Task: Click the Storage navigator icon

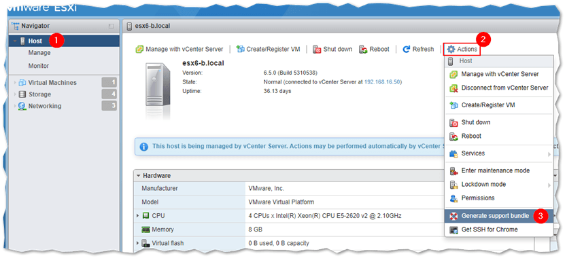Action: [22, 94]
